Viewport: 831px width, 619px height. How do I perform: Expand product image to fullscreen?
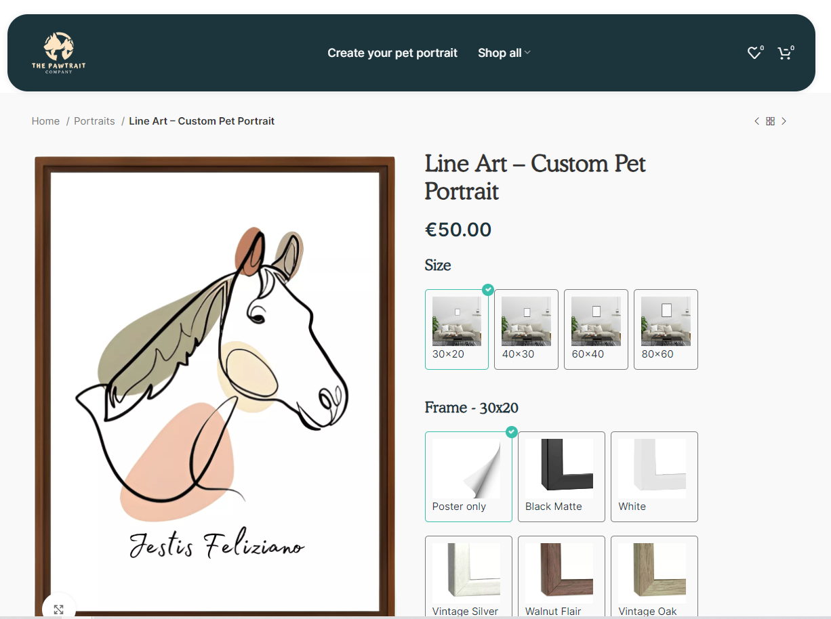pos(59,609)
